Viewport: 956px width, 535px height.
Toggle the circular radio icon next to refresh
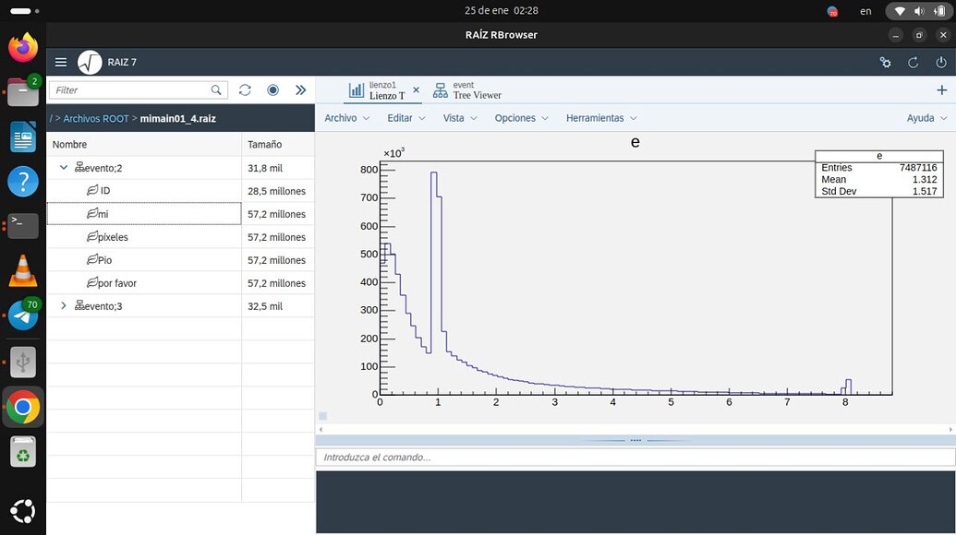coord(272,90)
